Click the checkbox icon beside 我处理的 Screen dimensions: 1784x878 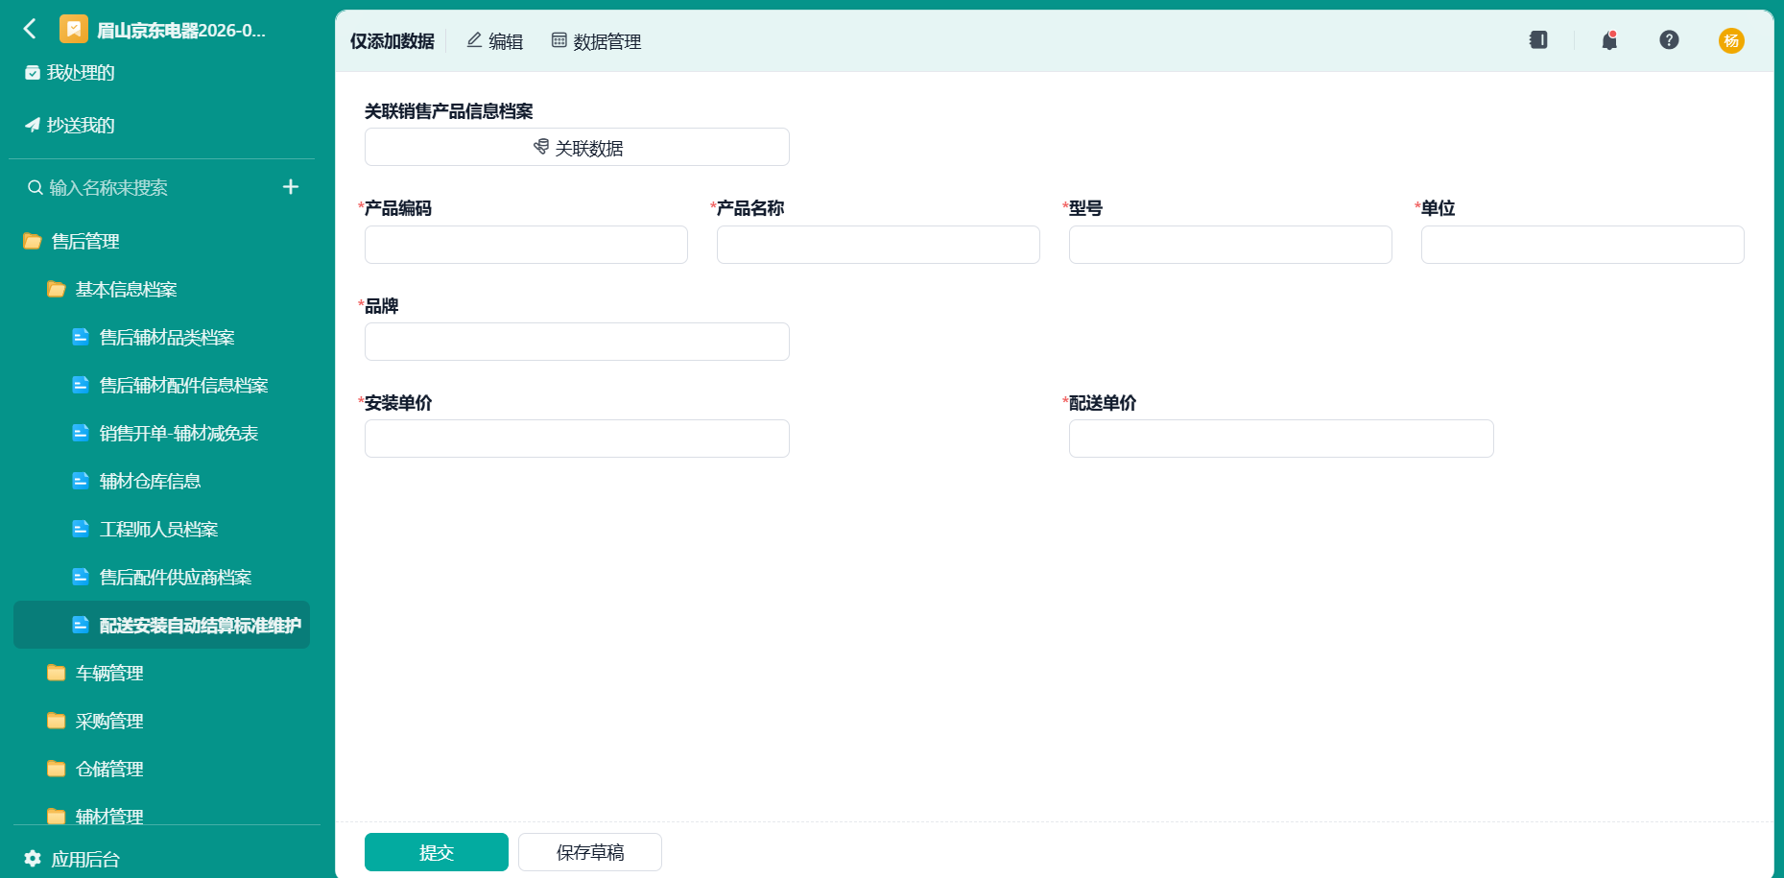[33, 73]
